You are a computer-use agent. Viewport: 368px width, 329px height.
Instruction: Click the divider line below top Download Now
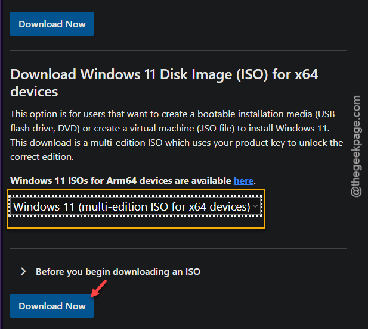tap(178, 50)
